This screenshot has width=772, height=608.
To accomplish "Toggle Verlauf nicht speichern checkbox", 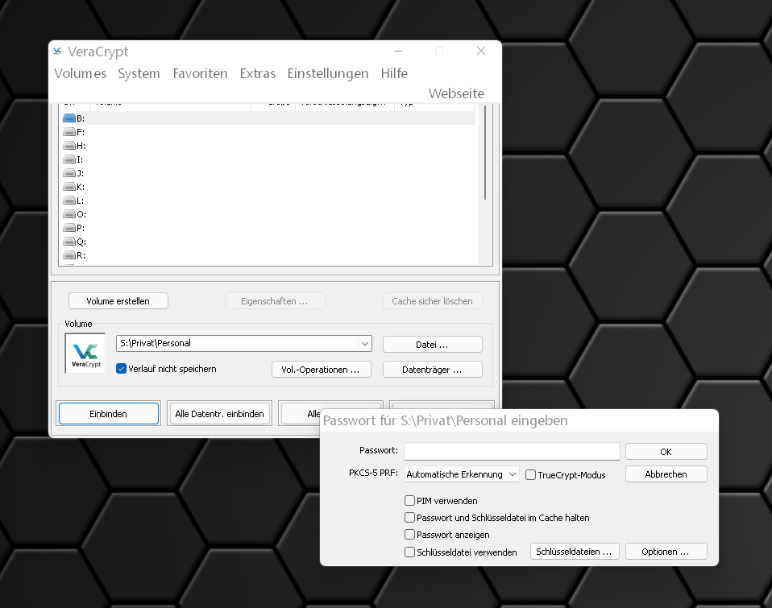I will coord(121,369).
